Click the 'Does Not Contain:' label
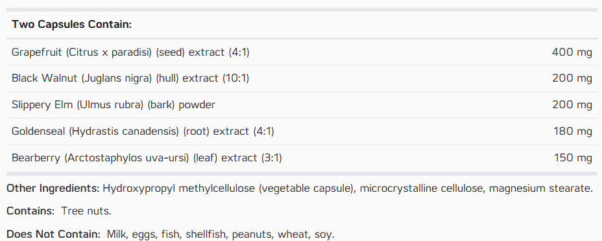The image size is (602, 241). [x=54, y=234]
